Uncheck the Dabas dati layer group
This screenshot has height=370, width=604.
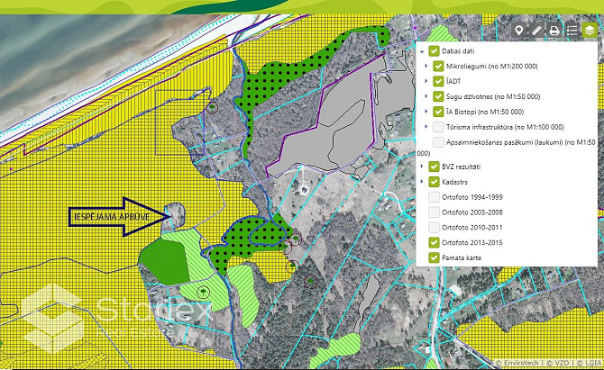click(x=435, y=51)
